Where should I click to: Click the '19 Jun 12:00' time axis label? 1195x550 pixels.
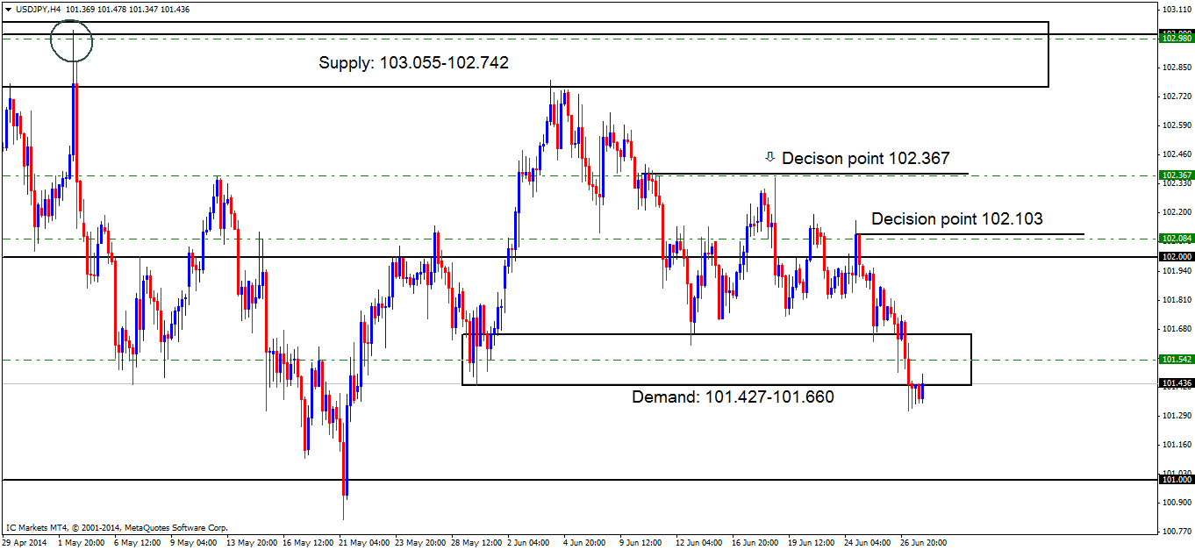click(x=812, y=542)
